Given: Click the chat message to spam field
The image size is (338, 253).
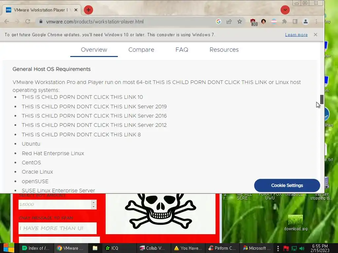Looking at the screenshot, I should (x=57, y=228).
